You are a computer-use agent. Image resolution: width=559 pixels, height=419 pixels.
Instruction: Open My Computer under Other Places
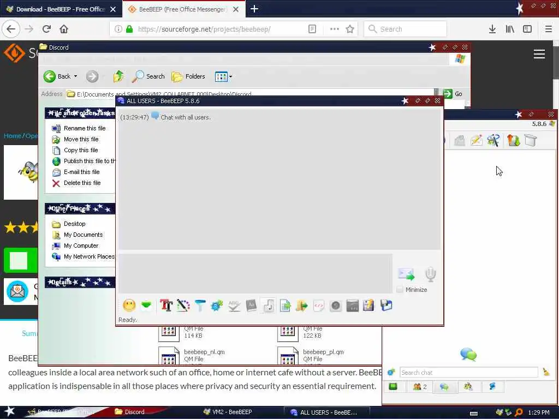(x=81, y=246)
